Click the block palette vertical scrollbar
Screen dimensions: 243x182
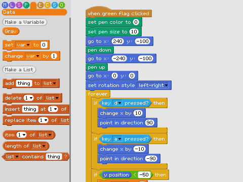tap(70, 100)
